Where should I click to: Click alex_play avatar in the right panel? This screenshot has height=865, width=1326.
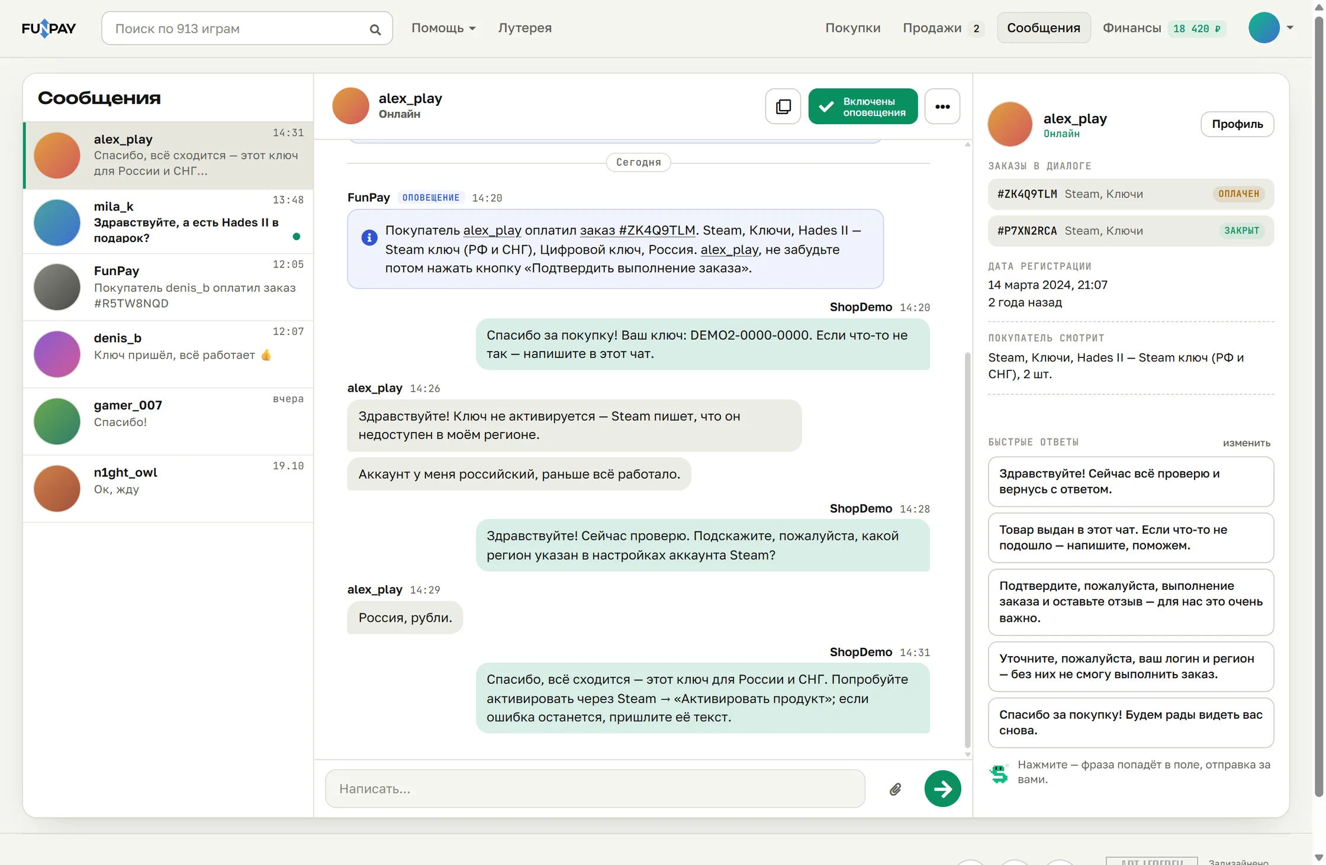click(1010, 124)
